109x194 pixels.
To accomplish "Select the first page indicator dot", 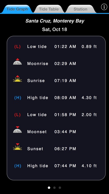I will tap(49, 188).
